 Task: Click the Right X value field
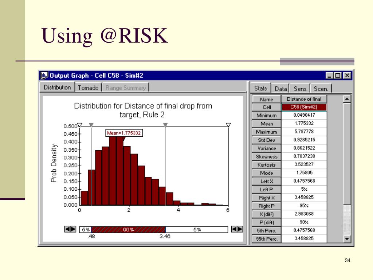(304, 197)
